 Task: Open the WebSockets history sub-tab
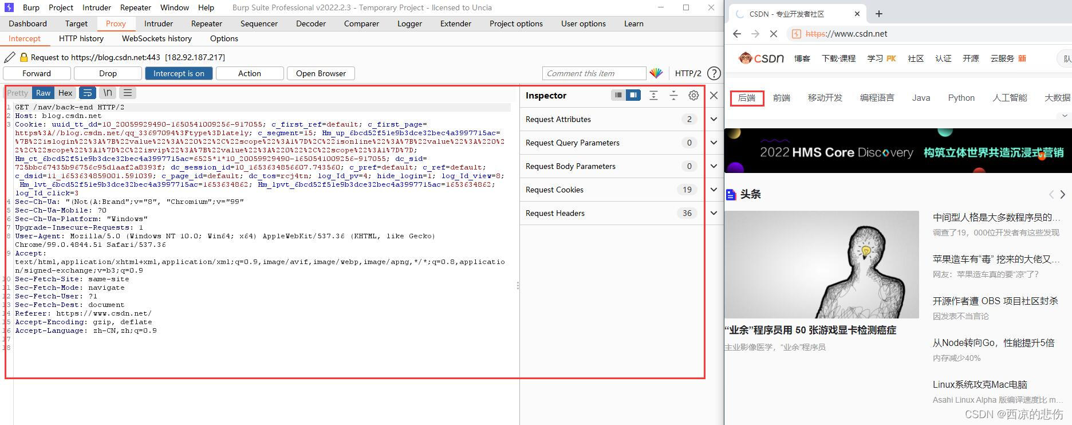click(x=157, y=38)
